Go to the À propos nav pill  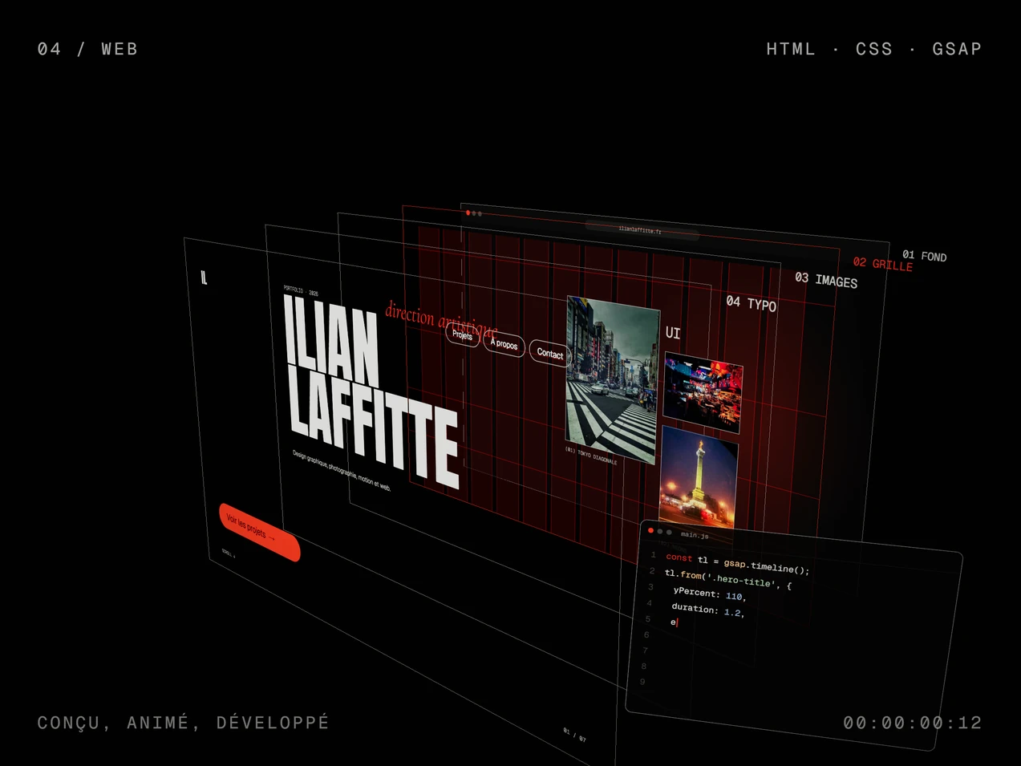[x=504, y=344]
